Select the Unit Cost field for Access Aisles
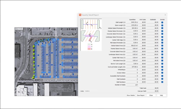Image resolution: width=181 pixels, height=109 pixels. tap(143, 73)
